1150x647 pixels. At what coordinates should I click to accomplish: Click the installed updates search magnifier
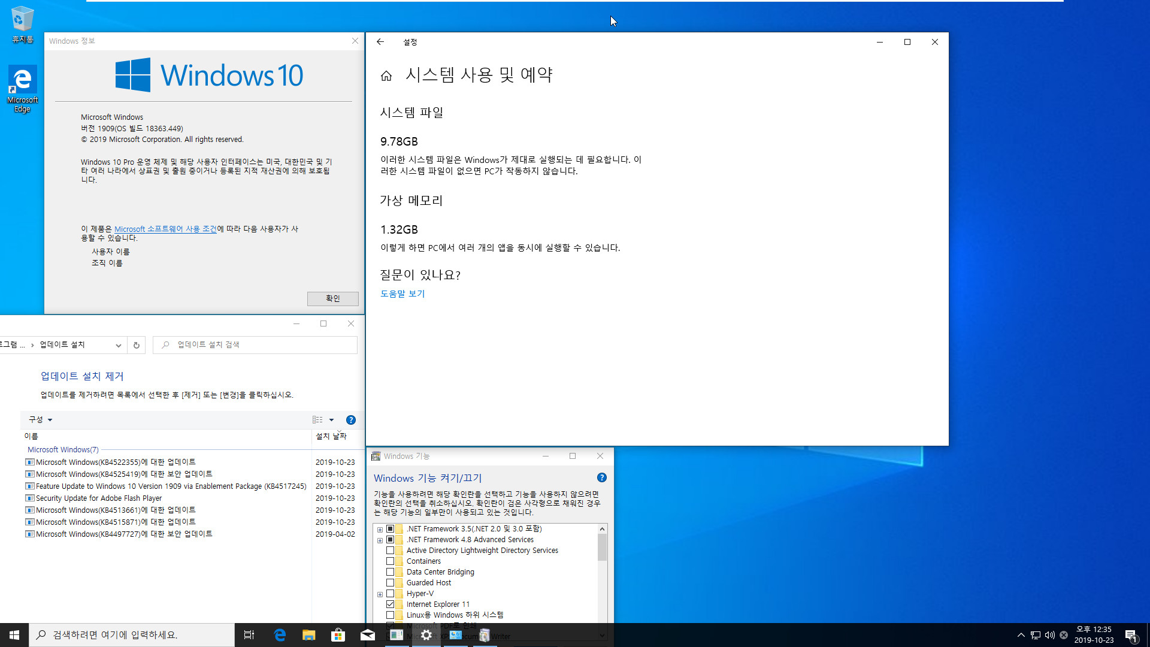coord(166,345)
